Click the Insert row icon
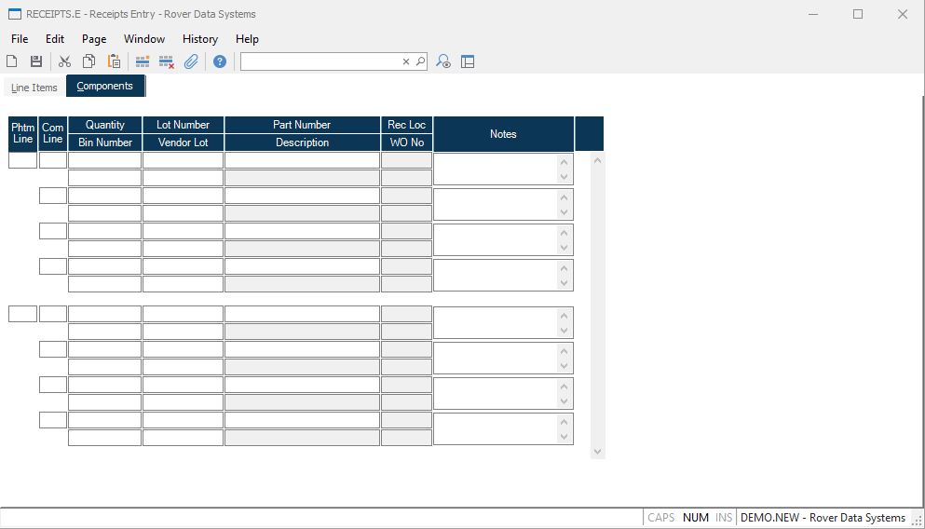The height and width of the screenshot is (529, 925). click(x=143, y=61)
